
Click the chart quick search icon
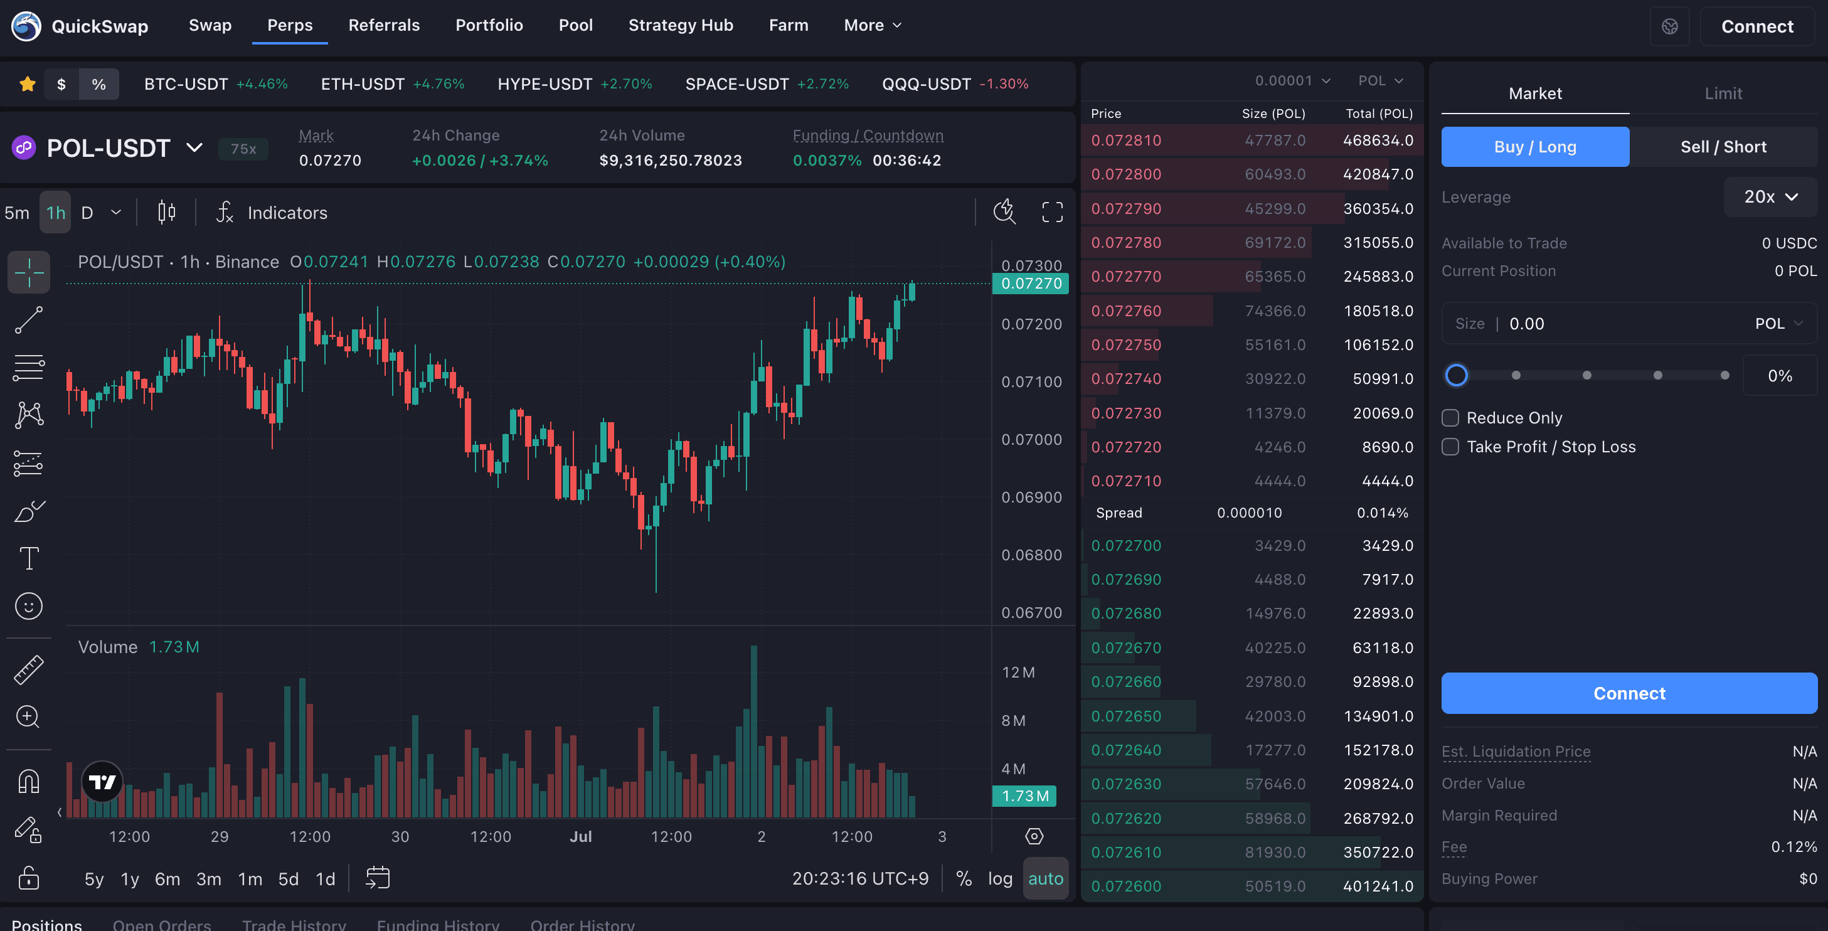click(x=1005, y=211)
